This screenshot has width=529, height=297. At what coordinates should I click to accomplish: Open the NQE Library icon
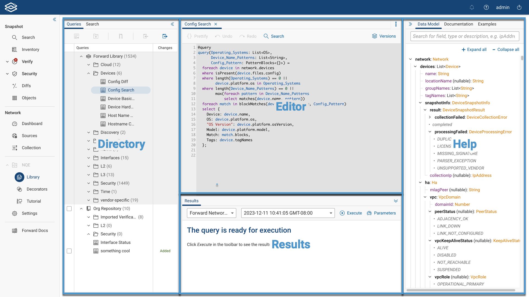point(19,177)
